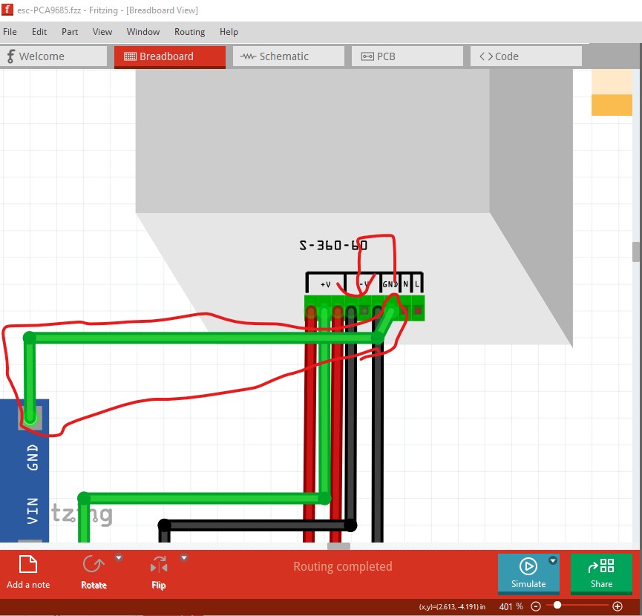Open the Simulate dropdown arrow
The width and height of the screenshot is (642, 616).
click(552, 561)
